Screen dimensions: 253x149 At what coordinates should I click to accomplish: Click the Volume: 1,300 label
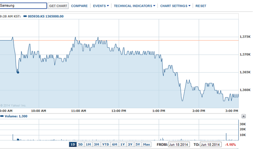[x=16, y=116]
